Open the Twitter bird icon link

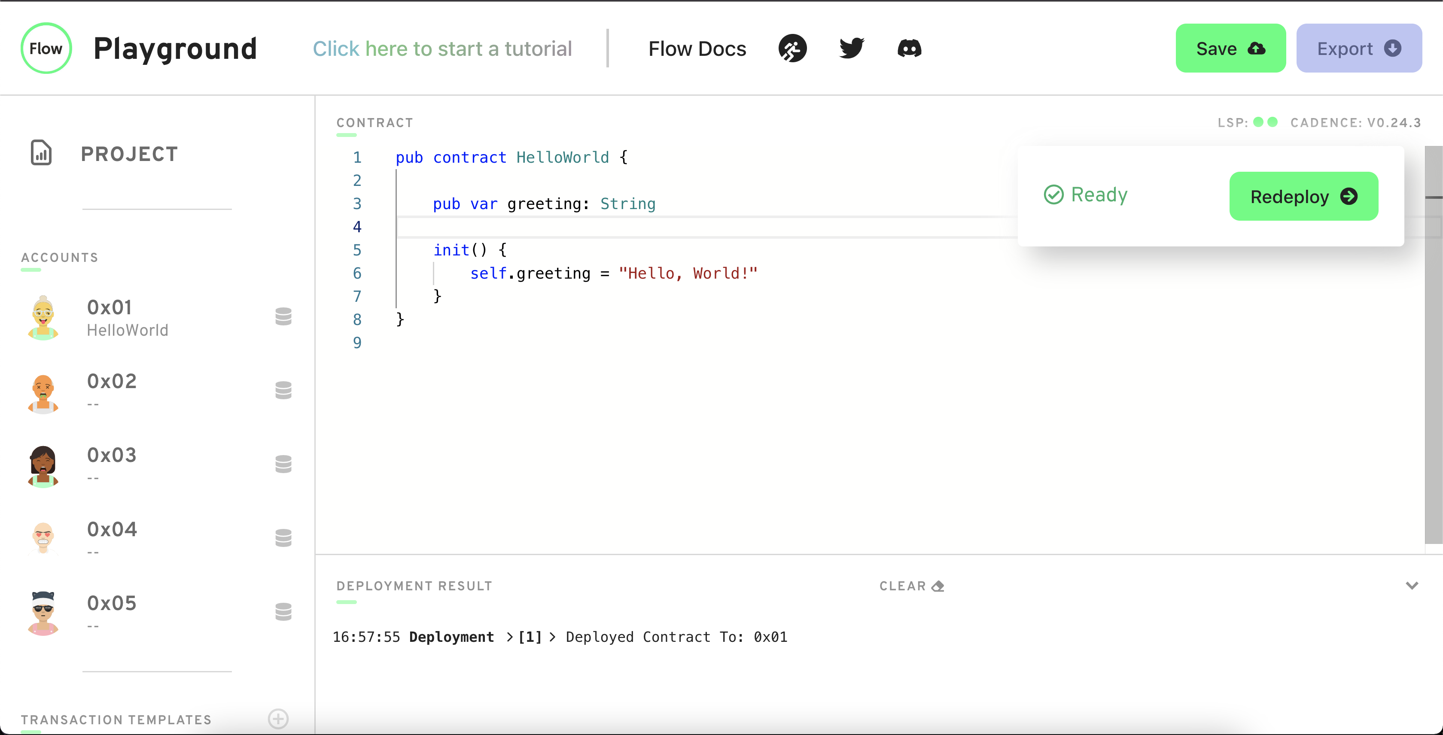click(852, 48)
